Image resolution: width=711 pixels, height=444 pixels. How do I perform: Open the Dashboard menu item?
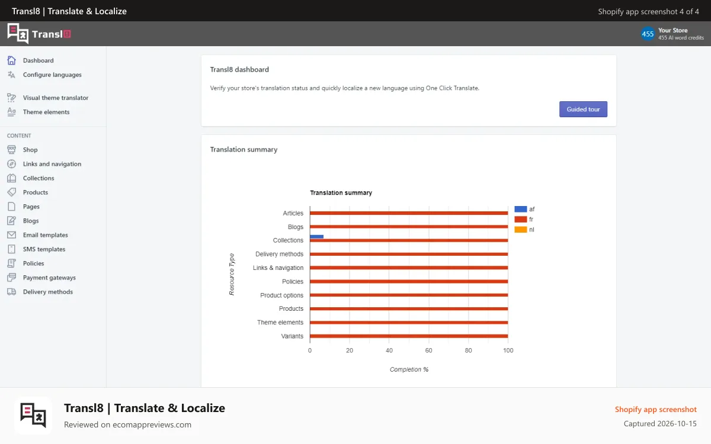coord(39,60)
